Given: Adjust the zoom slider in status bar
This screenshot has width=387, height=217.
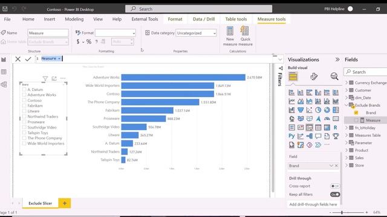Looking at the screenshot, I should (342, 212).
